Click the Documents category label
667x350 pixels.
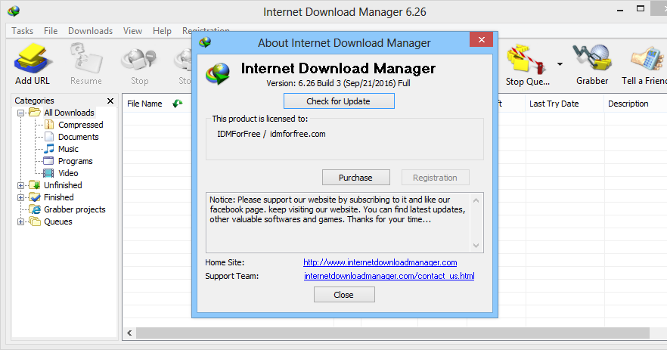(79, 137)
